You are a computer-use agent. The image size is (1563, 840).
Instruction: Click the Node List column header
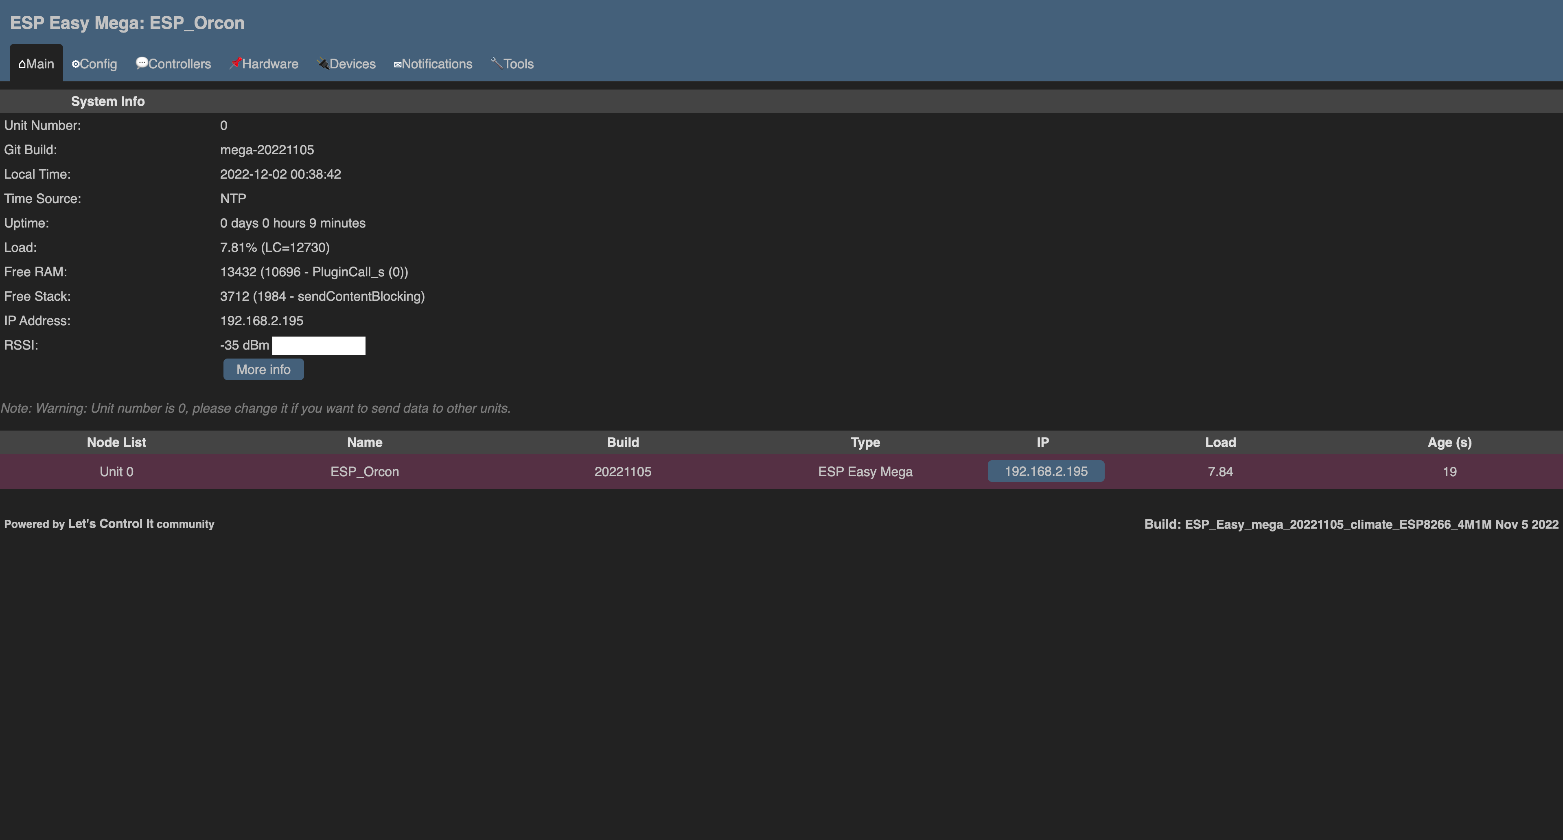(x=116, y=442)
